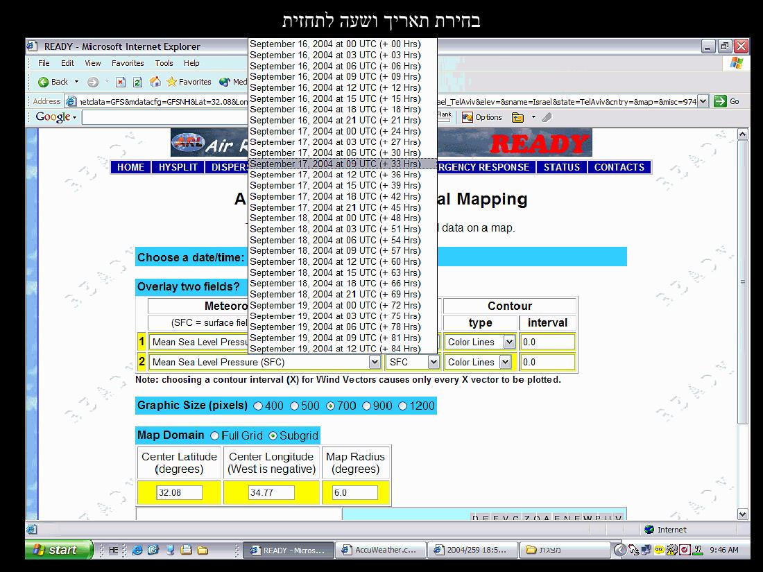Click the Windows Start button
The image size is (763, 572).
click(58, 550)
